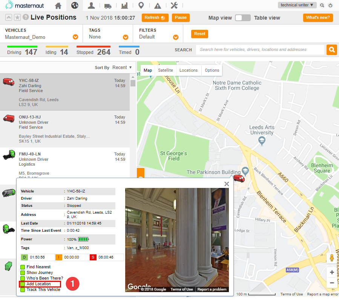Toggle between Map view and Table view
339x300 pixels.
[x=243, y=18]
